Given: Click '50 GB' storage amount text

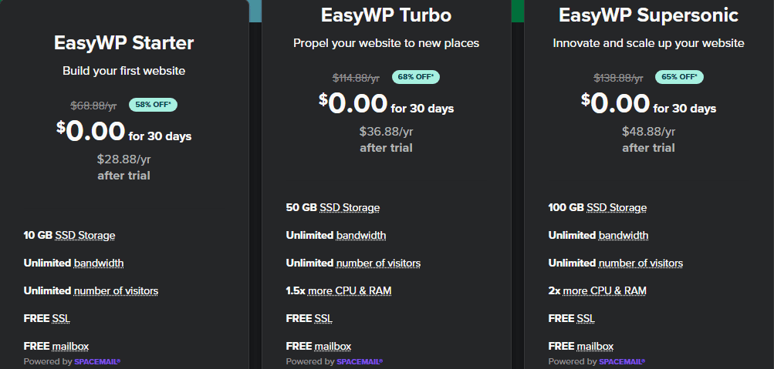Looking at the screenshot, I should [x=302, y=208].
